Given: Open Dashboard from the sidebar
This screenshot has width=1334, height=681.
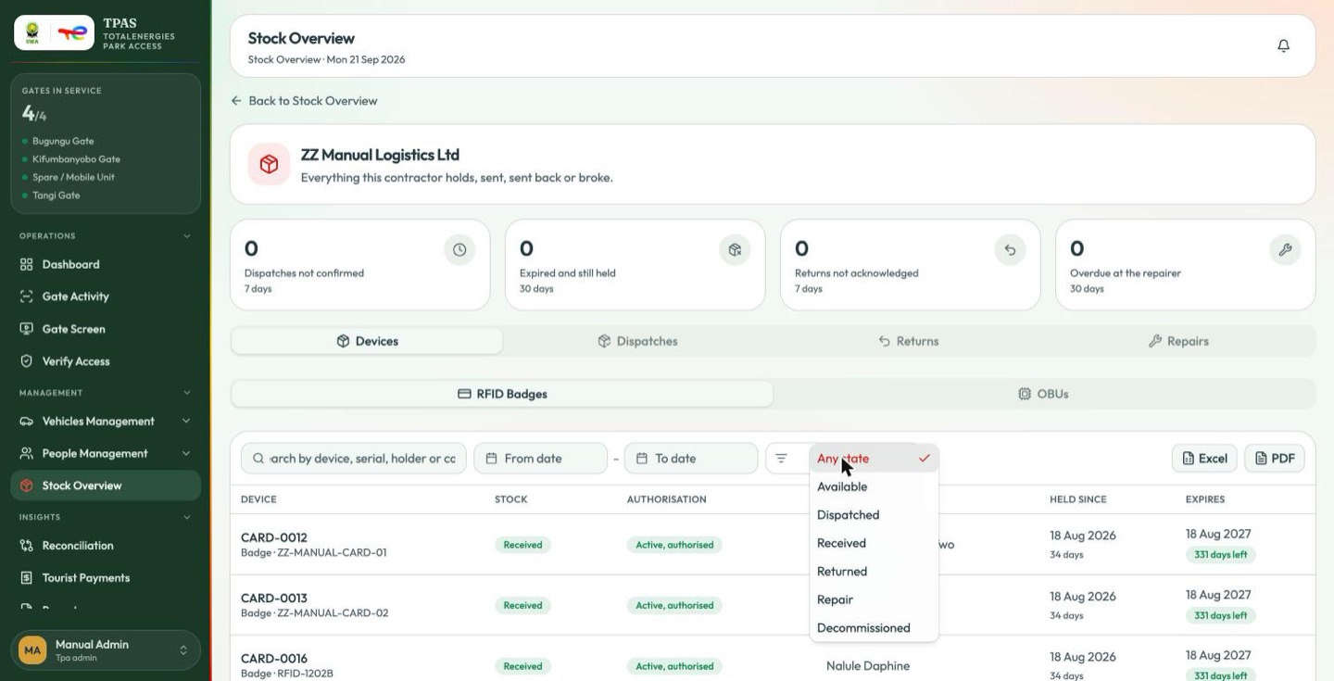Looking at the screenshot, I should (x=106, y=264).
